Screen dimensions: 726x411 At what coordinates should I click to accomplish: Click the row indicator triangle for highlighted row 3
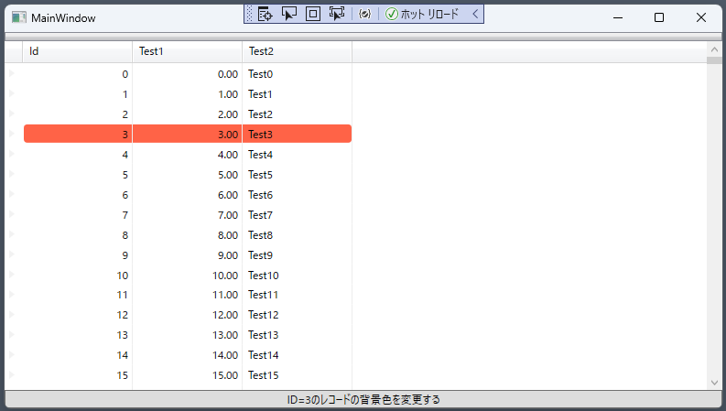point(12,134)
